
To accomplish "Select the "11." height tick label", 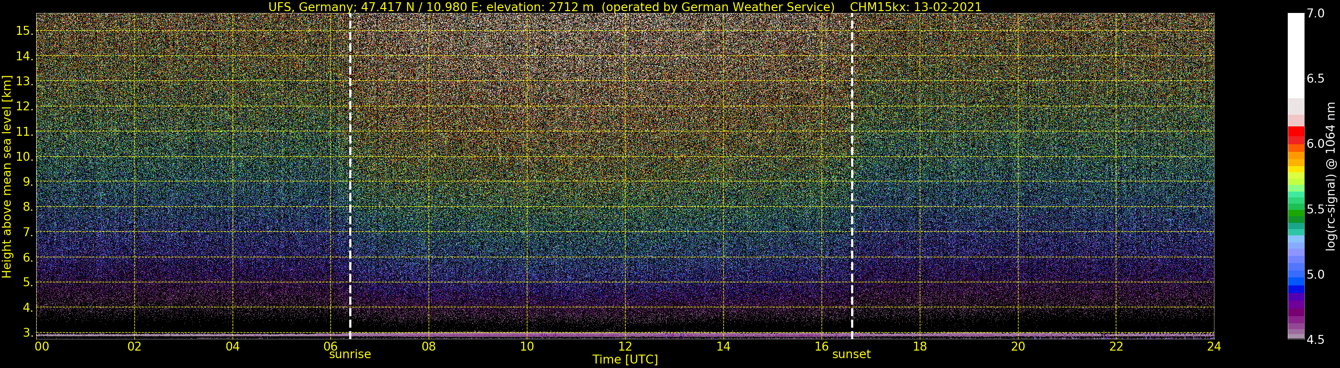I will click(25, 132).
